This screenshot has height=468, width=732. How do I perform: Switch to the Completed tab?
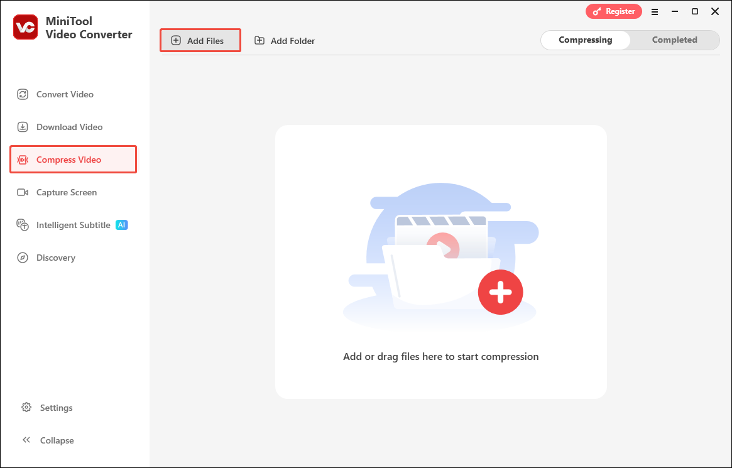(674, 40)
